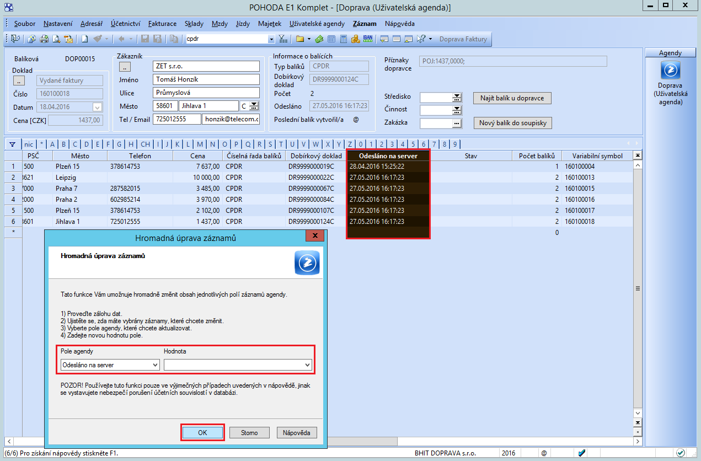Image resolution: width=701 pixels, height=461 pixels.
Task: Open the yellow folder toolbar icon
Action: click(x=300, y=39)
